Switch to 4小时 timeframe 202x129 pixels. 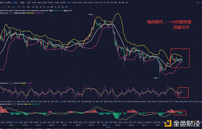[85, 3]
